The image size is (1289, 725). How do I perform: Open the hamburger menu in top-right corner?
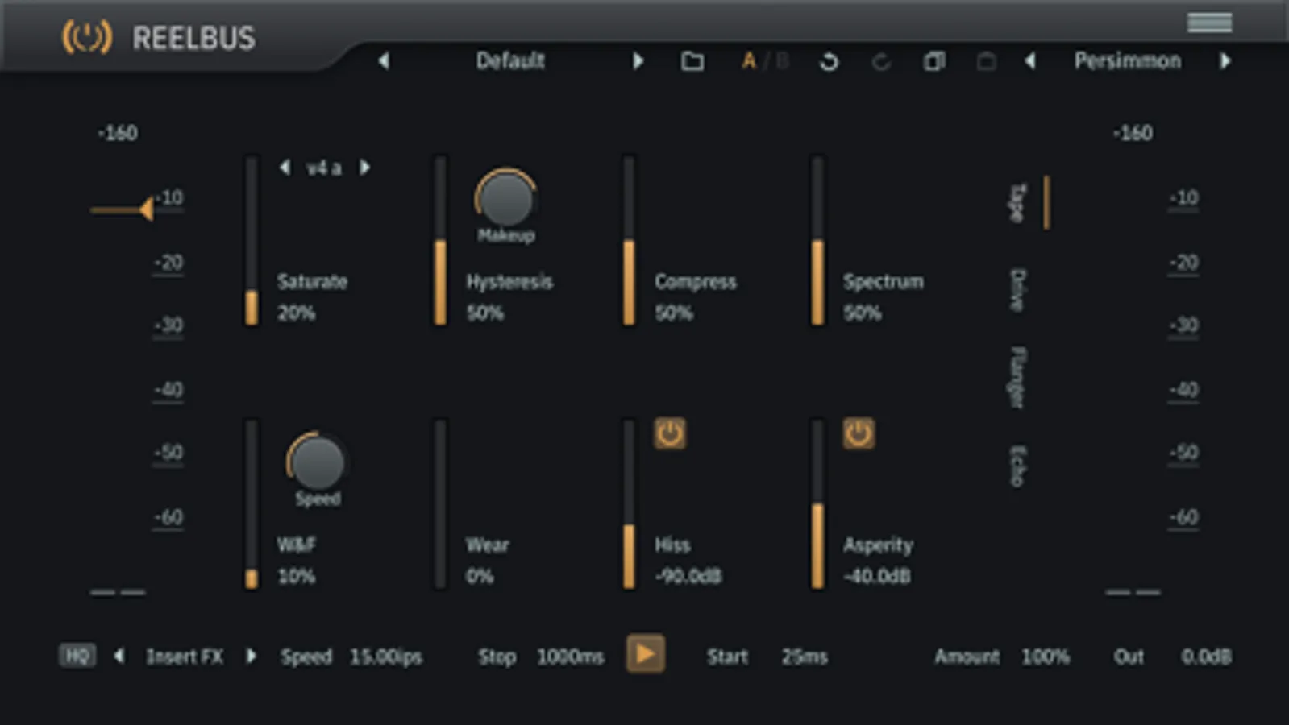point(1209,23)
